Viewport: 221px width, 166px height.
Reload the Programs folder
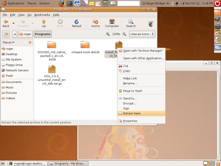77,23
